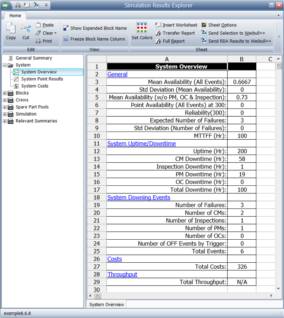This screenshot has width=284, height=318.
Task: Expand the Blocks tree node
Action: pyautogui.click(x=5, y=93)
